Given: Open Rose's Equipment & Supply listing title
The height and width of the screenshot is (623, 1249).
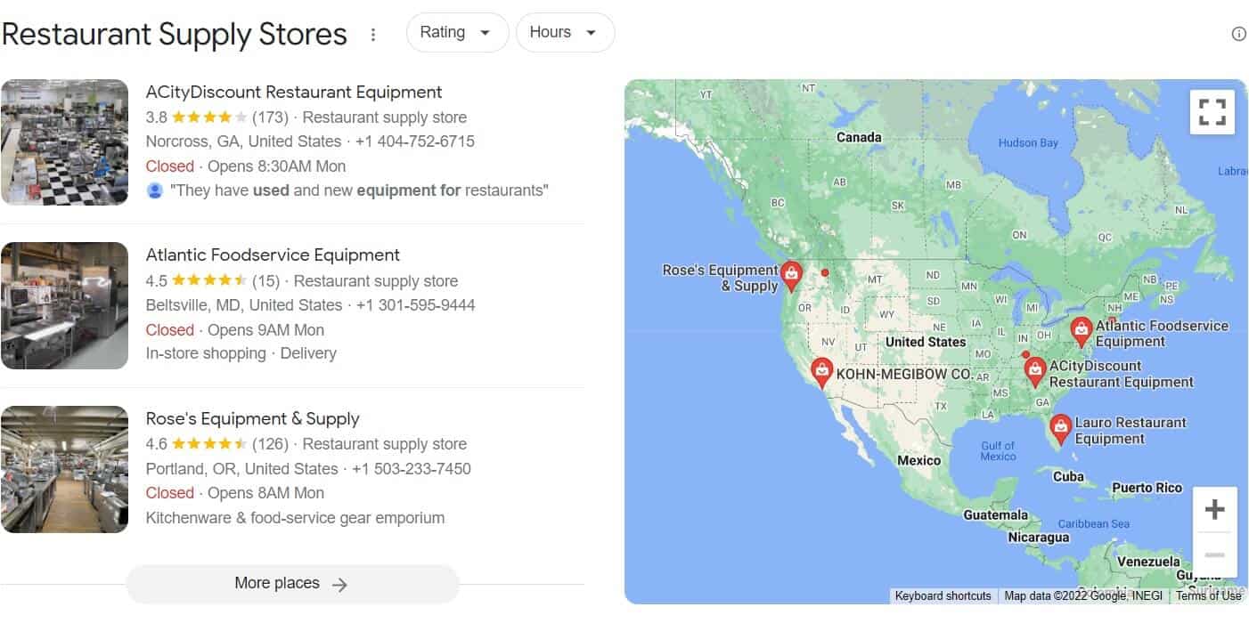Looking at the screenshot, I should point(252,418).
